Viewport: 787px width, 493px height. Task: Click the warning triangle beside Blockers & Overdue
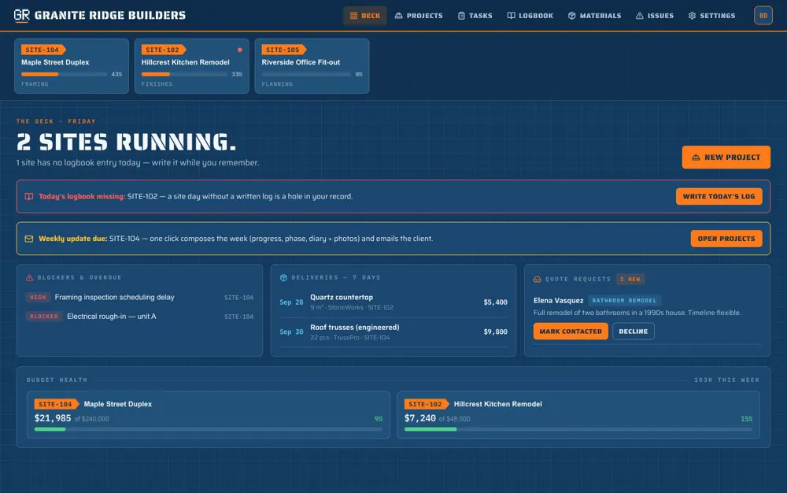click(x=30, y=278)
